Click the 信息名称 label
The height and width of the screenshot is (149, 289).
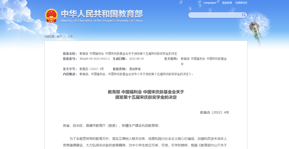click(70, 53)
